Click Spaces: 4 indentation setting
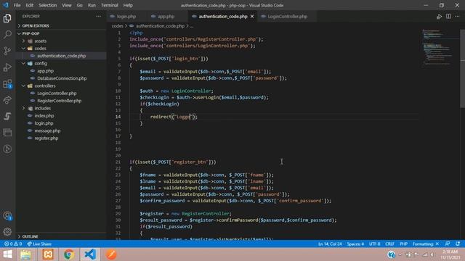This screenshot has width=465, height=261. coord(355,244)
